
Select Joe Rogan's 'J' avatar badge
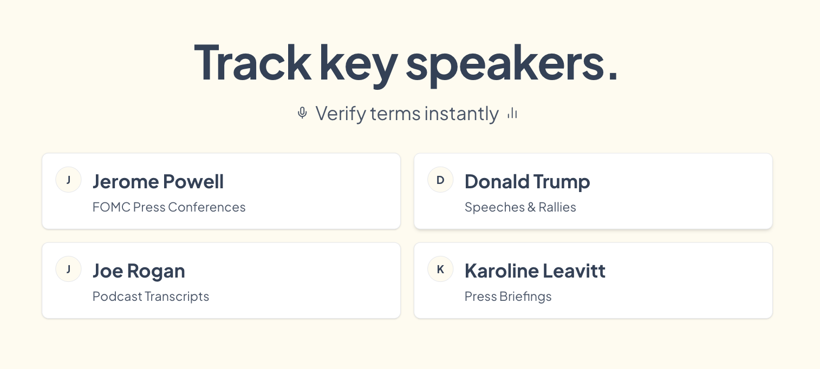pyautogui.click(x=68, y=269)
